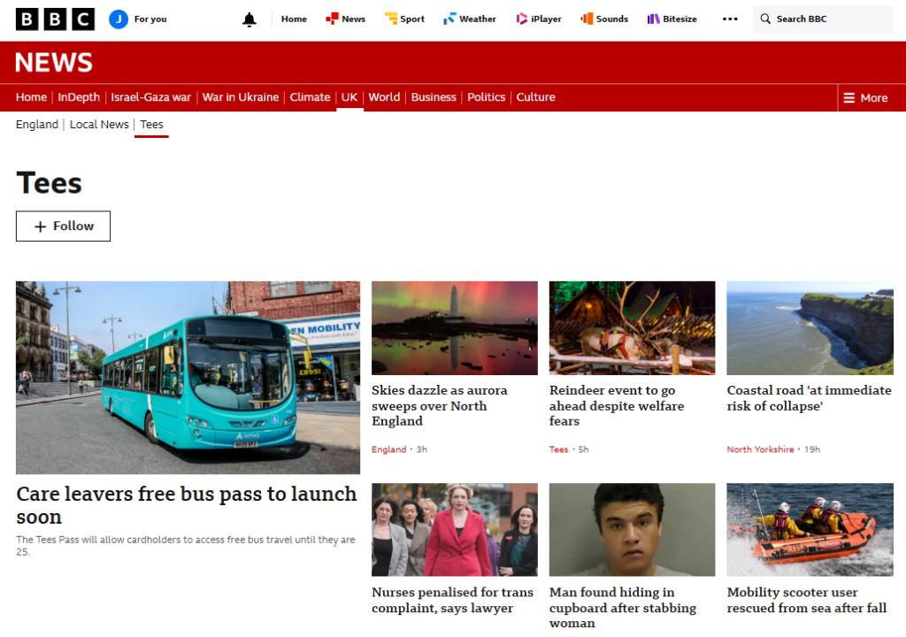The width and height of the screenshot is (906, 637).
Task: Select the Politics section tab
Action: coord(486,97)
